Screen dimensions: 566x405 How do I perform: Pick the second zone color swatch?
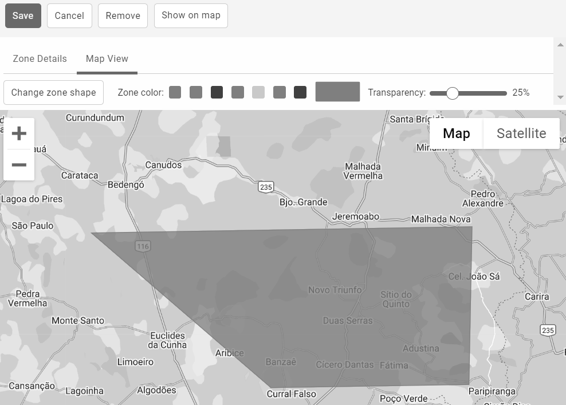(x=196, y=92)
